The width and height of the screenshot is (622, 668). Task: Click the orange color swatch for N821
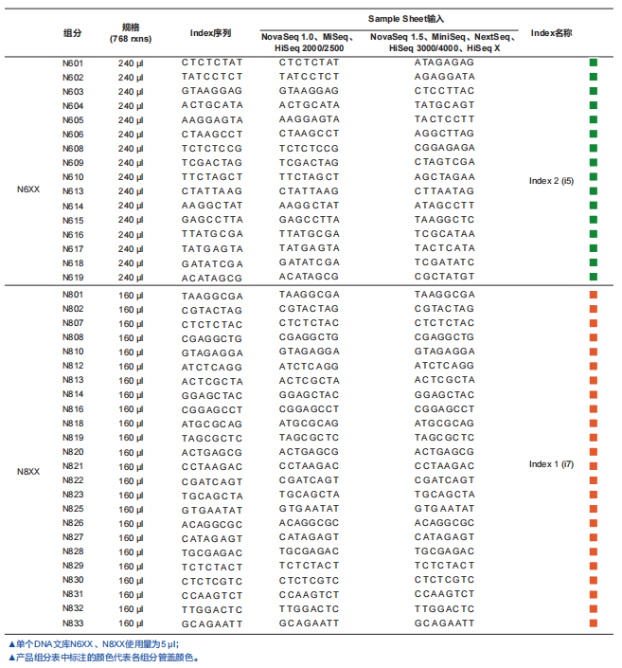pyautogui.click(x=594, y=466)
